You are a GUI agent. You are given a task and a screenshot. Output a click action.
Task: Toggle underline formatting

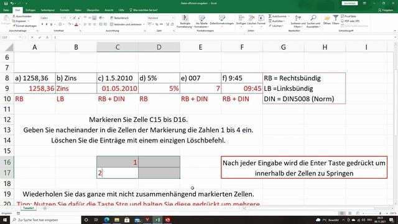tap(51, 24)
